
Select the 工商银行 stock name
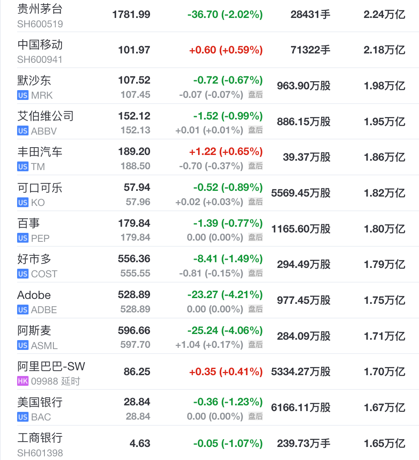click(40, 438)
